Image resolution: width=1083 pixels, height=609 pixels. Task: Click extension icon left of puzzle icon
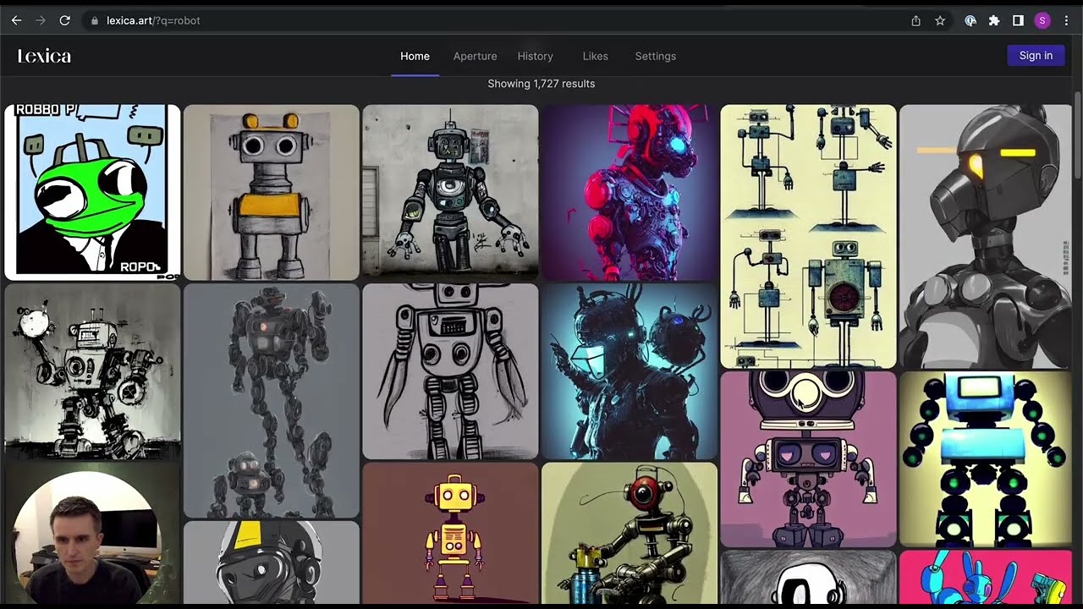pos(970,20)
